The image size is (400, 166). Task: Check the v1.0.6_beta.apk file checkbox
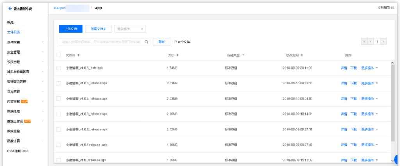point(59,68)
